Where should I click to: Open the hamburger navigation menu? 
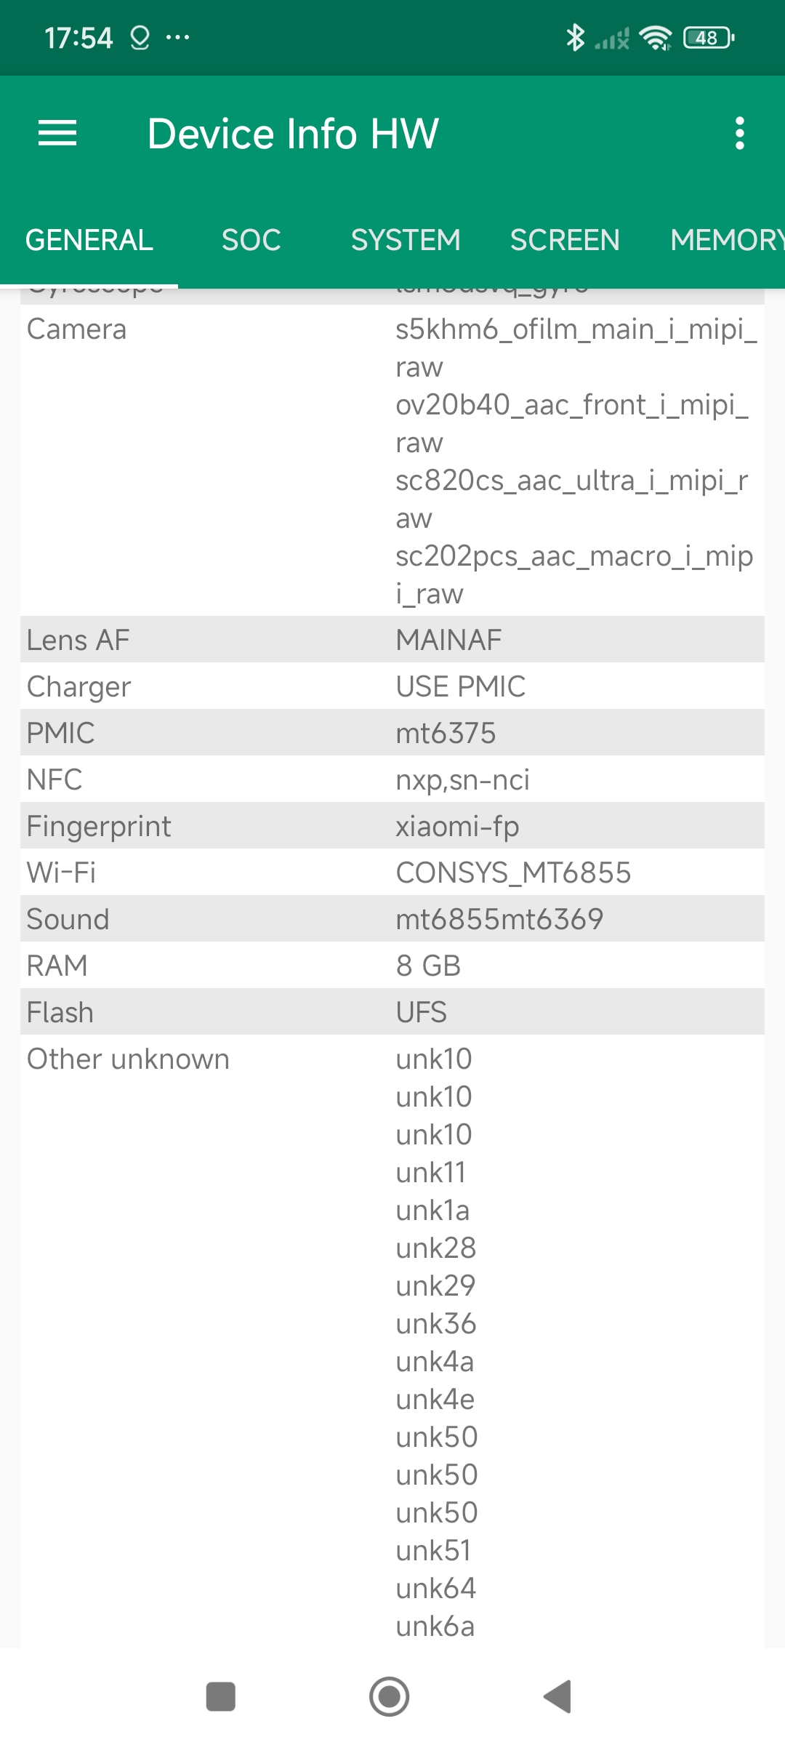57,133
